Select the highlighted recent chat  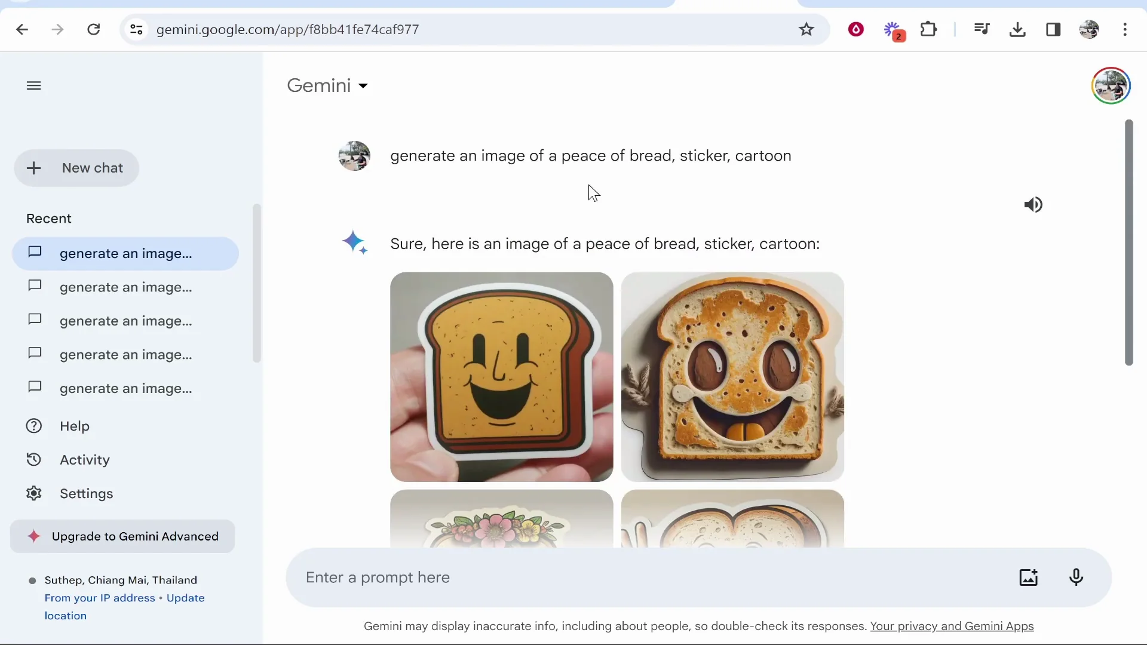(125, 253)
